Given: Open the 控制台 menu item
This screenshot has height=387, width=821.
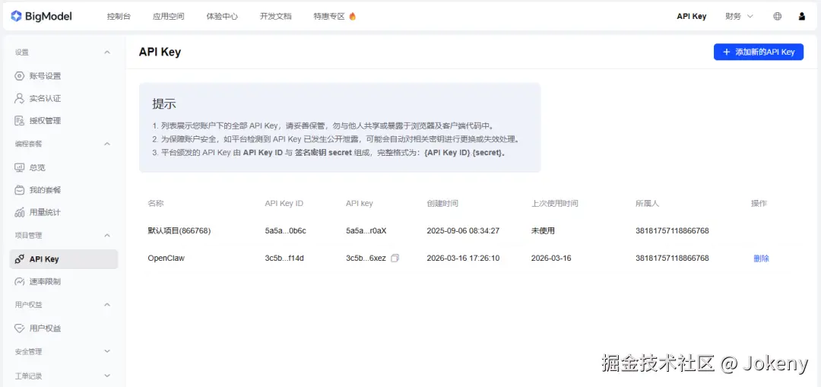Looking at the screenshot, I should point(119,16).
